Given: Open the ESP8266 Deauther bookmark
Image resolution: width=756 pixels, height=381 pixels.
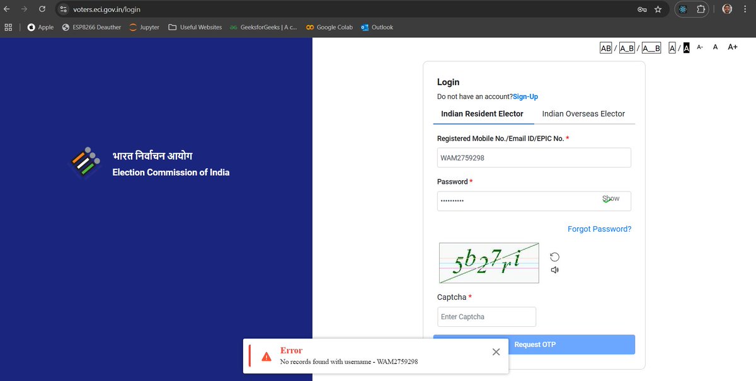Looking at the screenshot, I should tap(91, 27).
